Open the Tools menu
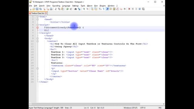Viewport: 194px width, 109px height. [x=83, y=6]
